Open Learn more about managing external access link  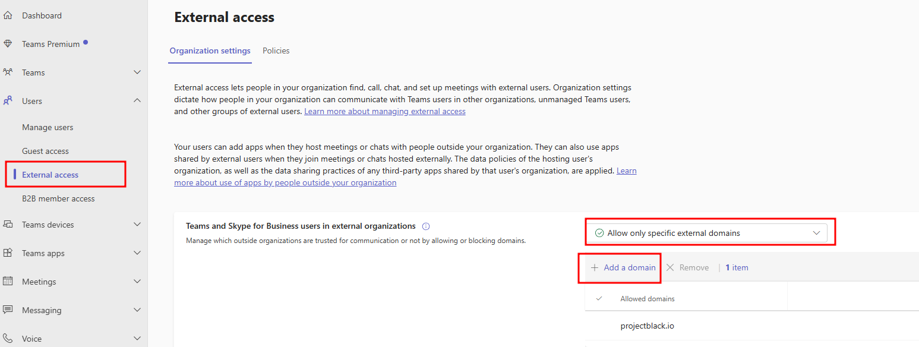click(384, 112)
